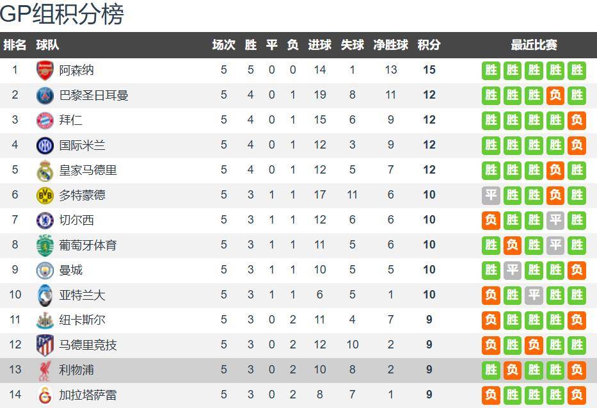Click the 净胜球 column header
The height and width of the screenshot is (408, 597).
[390, 45]
